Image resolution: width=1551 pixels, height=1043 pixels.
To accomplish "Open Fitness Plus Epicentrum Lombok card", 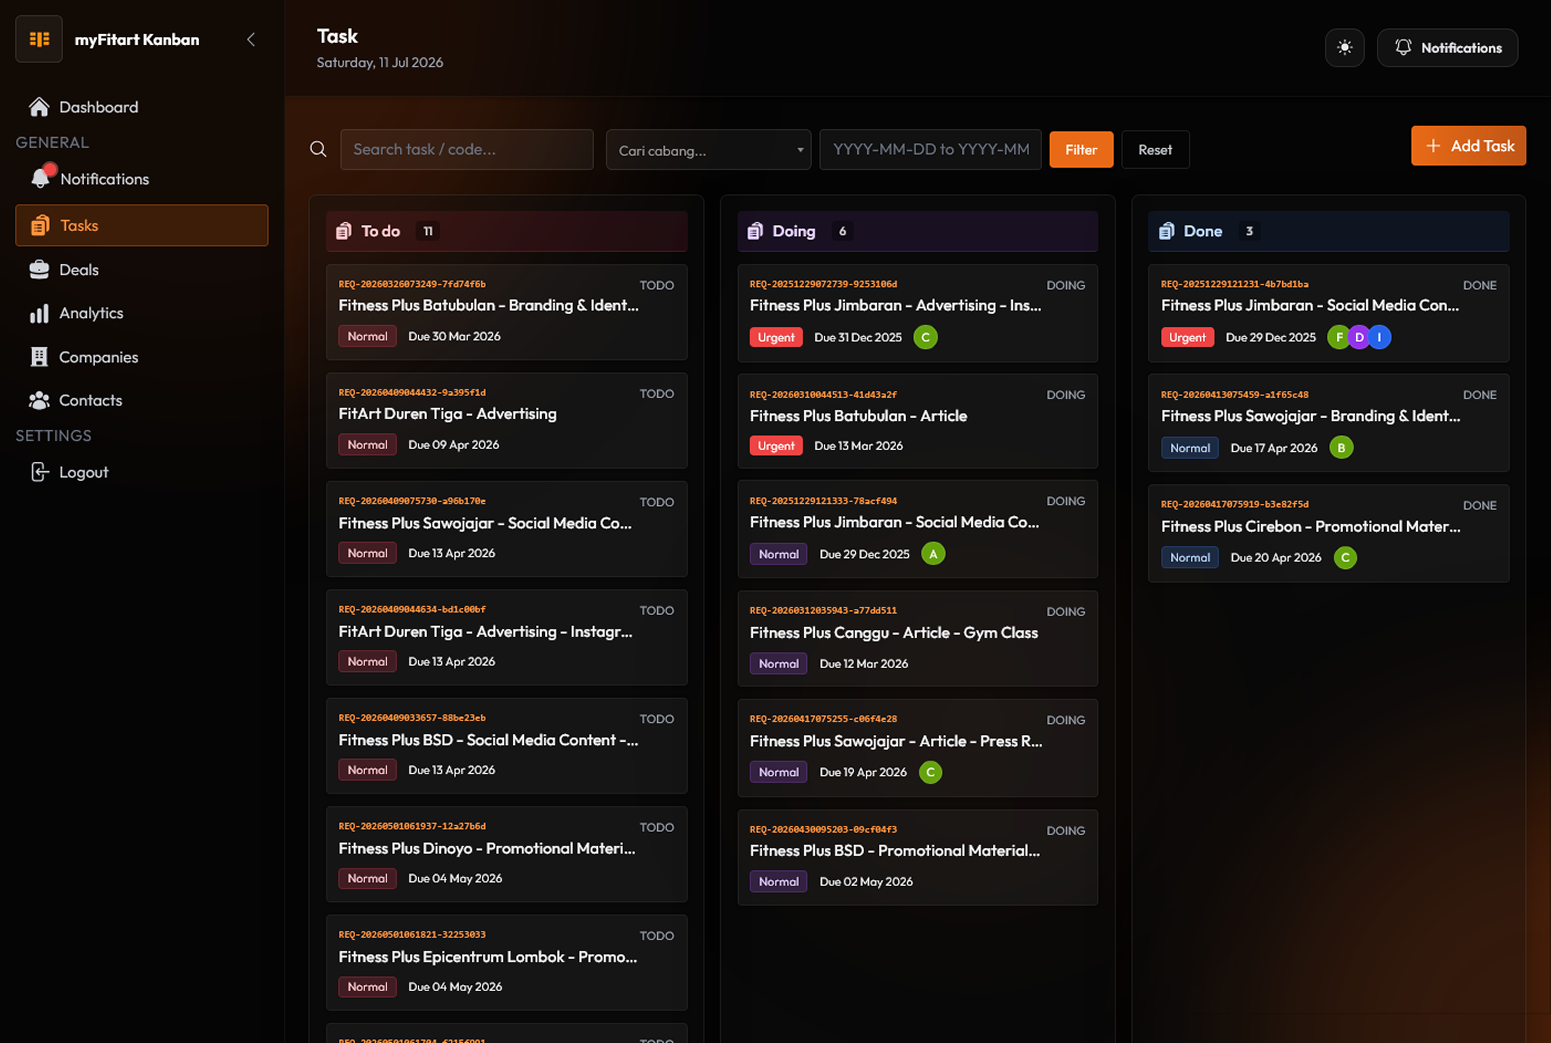I will (x=507, y=963).
